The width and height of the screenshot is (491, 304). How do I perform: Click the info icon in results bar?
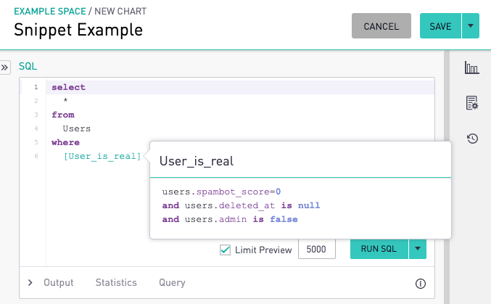(420, 284)
